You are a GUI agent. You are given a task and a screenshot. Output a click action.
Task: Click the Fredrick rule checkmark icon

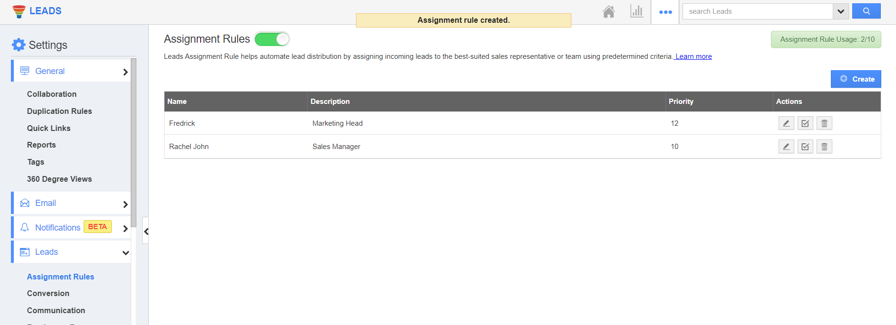[x=805, y=123]
